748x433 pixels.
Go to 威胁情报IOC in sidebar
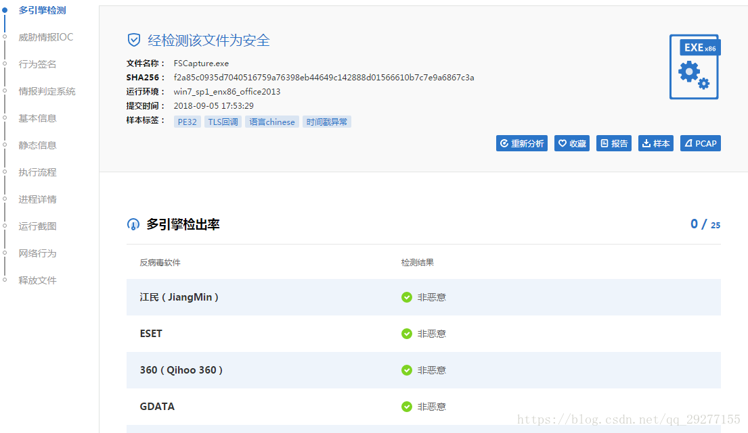click(x=46, y=37)
